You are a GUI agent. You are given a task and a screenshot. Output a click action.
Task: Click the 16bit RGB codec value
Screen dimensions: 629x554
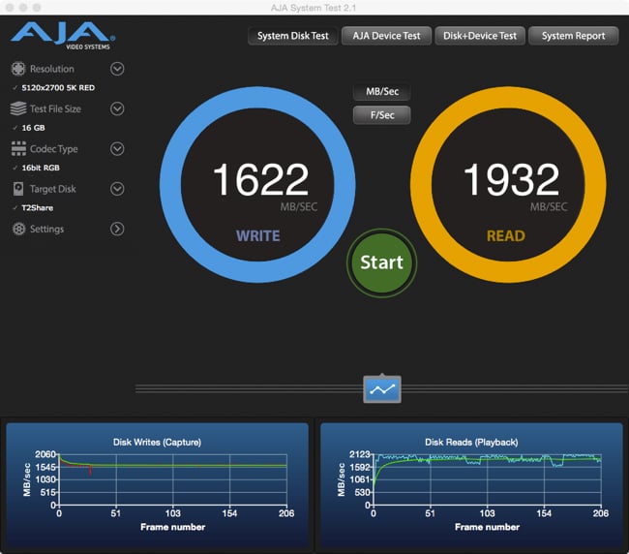coord(41,168)
